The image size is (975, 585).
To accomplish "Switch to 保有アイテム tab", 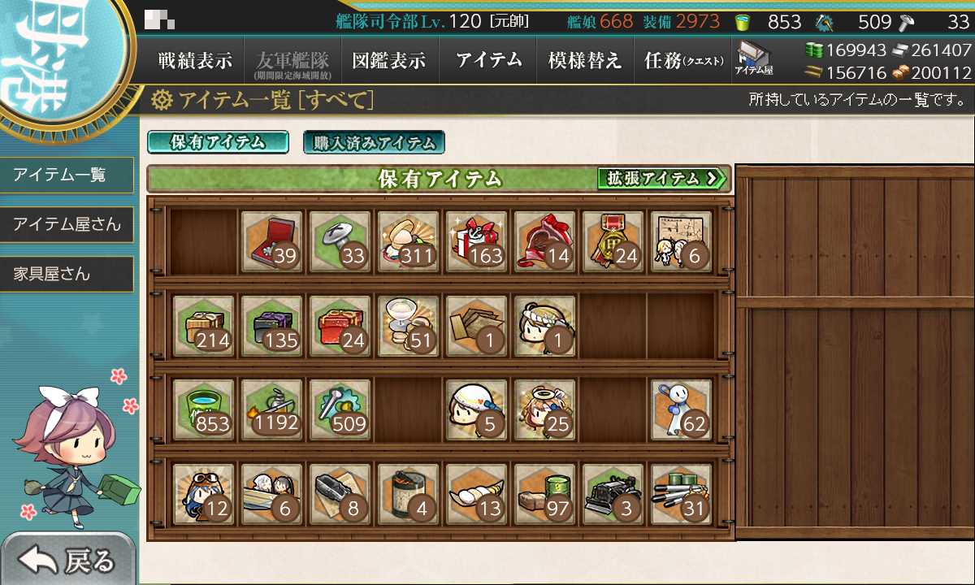I will pyautogui.click(x=218, y=142).
